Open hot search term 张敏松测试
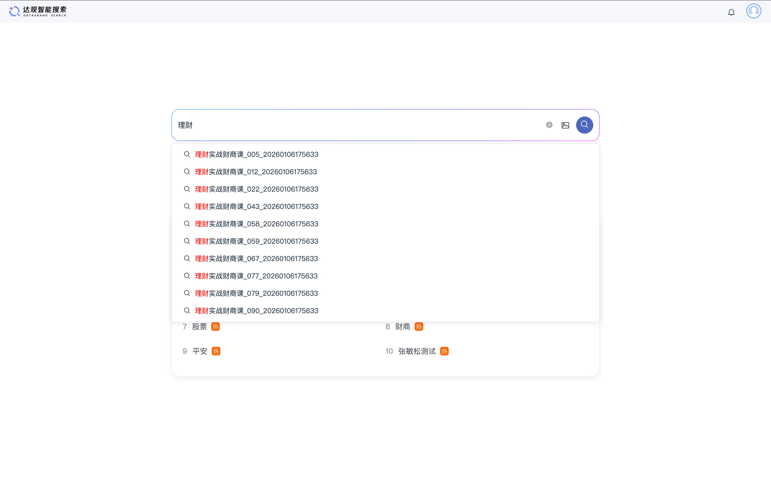This screenshot has width=771, height=481. pos(417,351)
